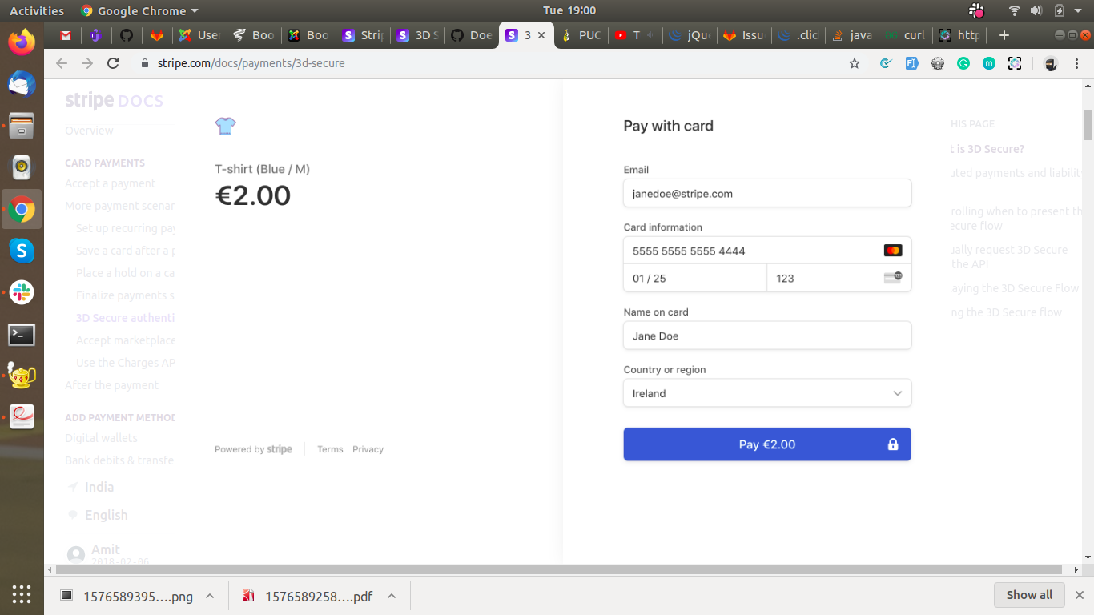The image size is (1094, 615).
Task: Open the Grammarly extension icon
Action: (x=963, y=63)
